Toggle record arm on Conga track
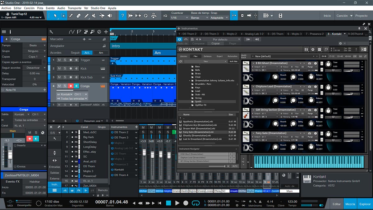Screen dimensions: 373x210 tap(71, 86)
